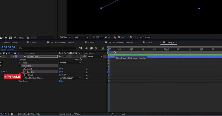Open the Render Queue tab
Screen dimensions: 222x116
(10, 43)
